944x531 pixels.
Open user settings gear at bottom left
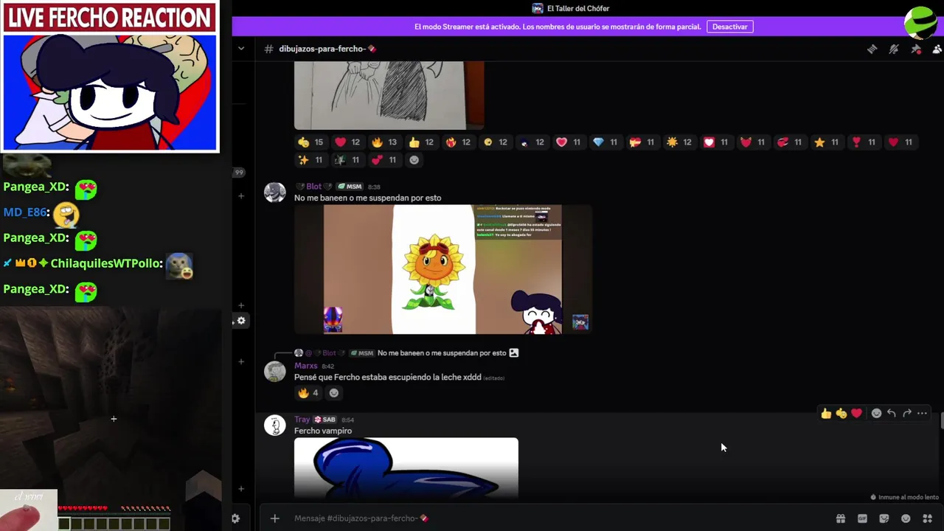235,518
